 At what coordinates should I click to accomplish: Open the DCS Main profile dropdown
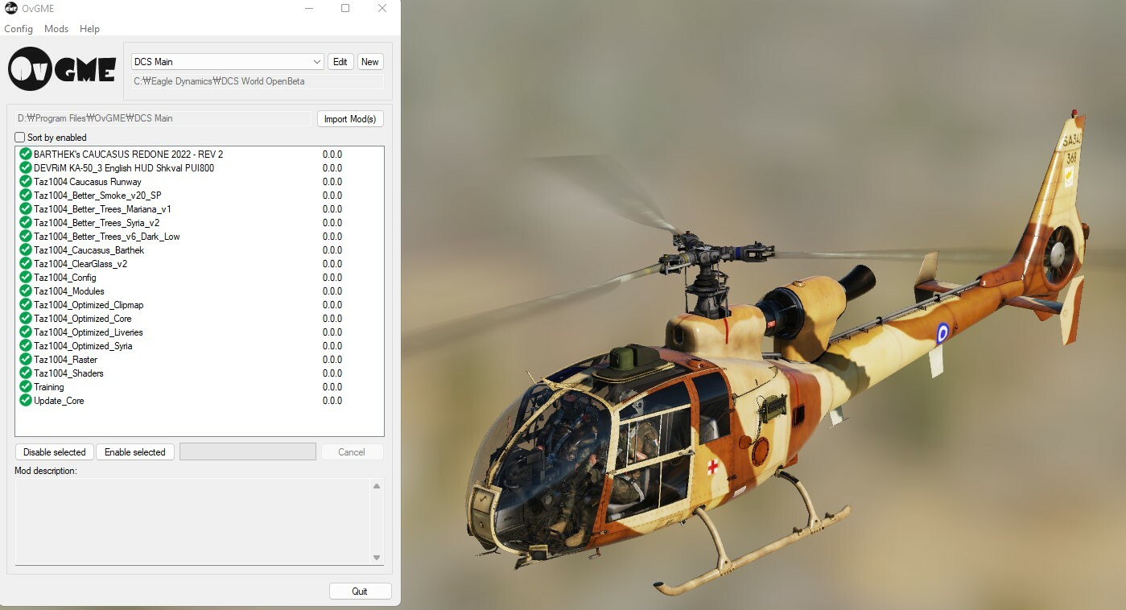tap(318, 61)
